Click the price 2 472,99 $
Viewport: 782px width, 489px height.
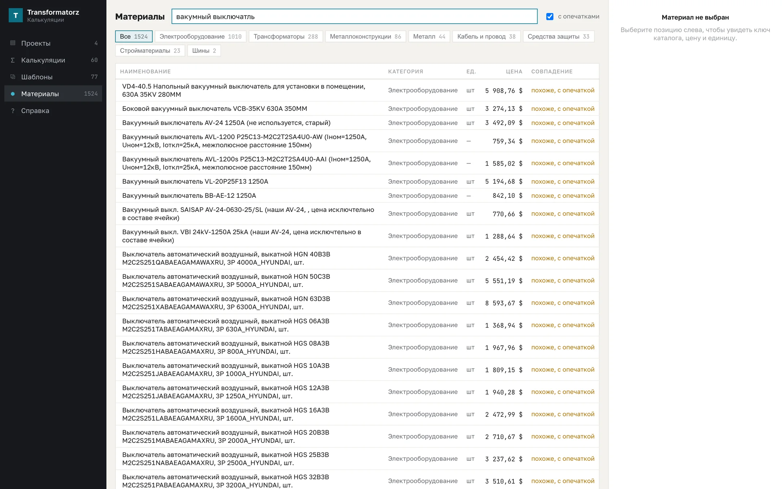[x=504, y=414]
